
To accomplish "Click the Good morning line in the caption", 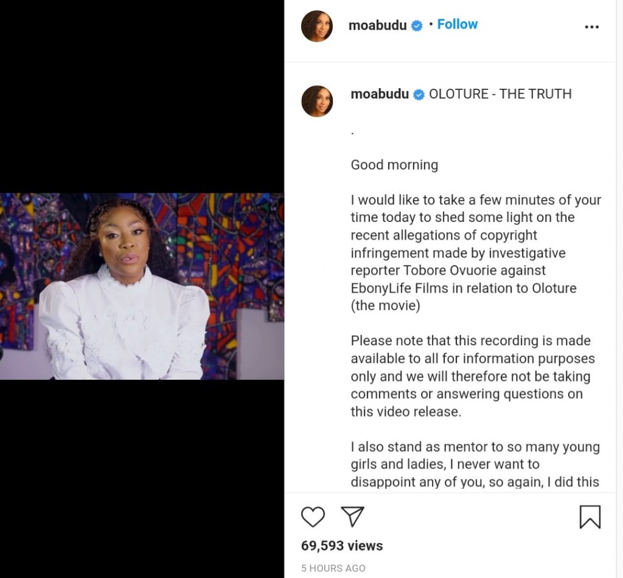I will tap(394, 165).
